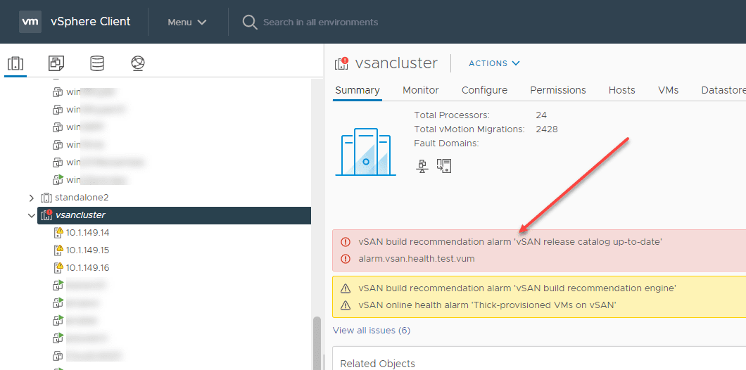Click red error icon beside release catalog alarm
Screen dimensions: 746x370
tap(346, 241)
